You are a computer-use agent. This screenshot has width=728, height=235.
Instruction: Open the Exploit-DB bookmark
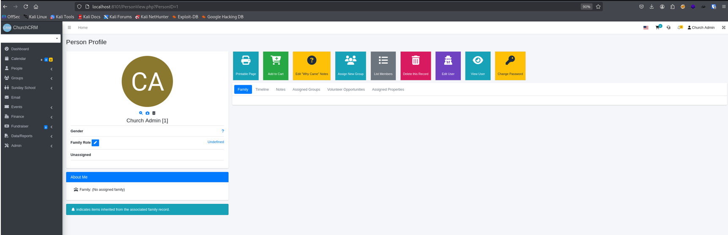185,17
